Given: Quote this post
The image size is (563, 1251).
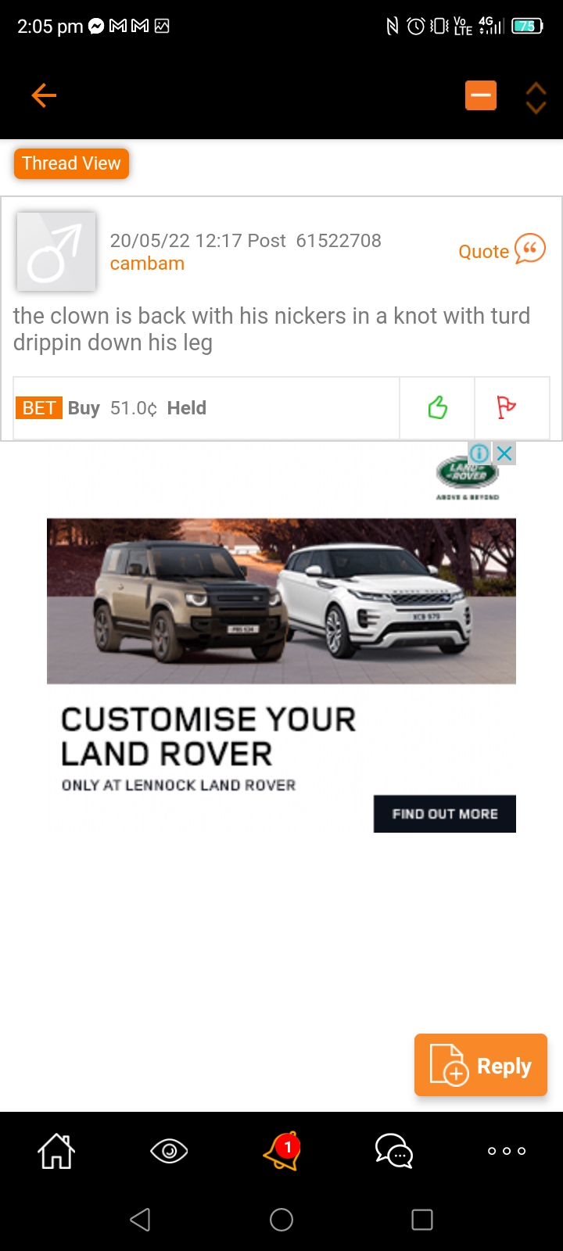Looking at the screenshot, I should (501, 250).
